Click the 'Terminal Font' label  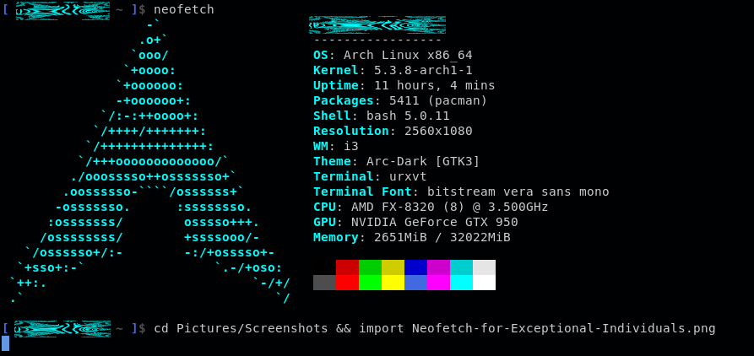click(x=362, y=191)
